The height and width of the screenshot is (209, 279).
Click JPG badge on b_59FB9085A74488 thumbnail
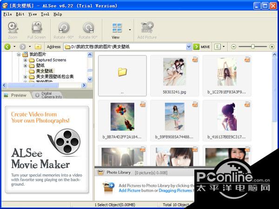pos(195,104)
